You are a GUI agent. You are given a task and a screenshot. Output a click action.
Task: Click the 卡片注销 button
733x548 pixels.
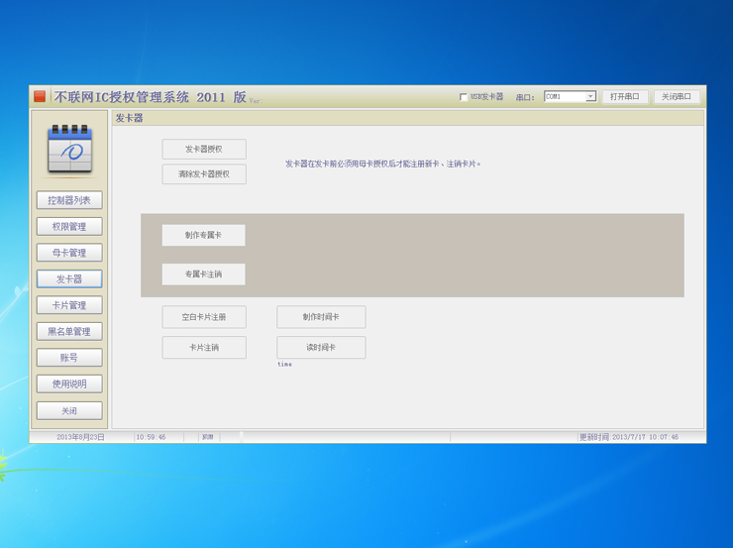click(204, 348)
